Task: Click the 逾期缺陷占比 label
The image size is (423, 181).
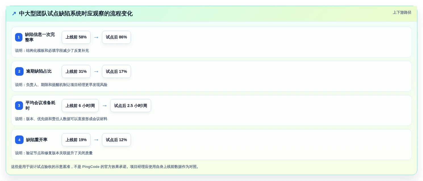Action: coord(39,71)
